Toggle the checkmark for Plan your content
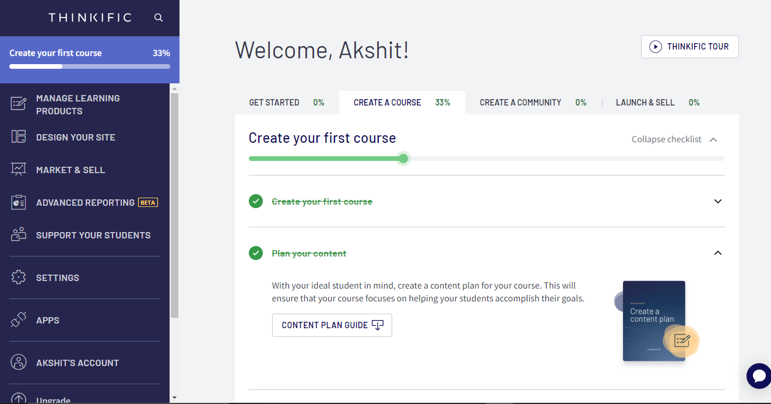This screenshot has height=404, width=771. [256, 253]
